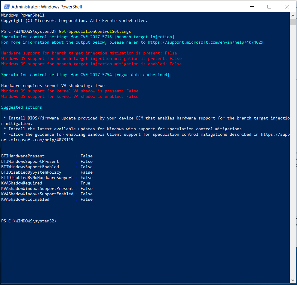Image resolution: width=297 pixels, height=285 pixels.
Task: Click 'kernel VA shadow is enabled: False' line
Action: pos(70,97)
